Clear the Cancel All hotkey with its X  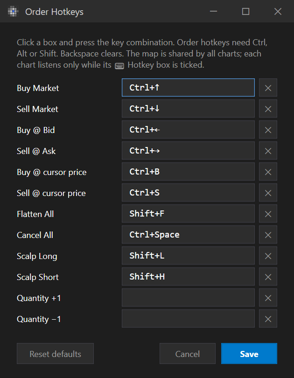[x=268, y=234]
